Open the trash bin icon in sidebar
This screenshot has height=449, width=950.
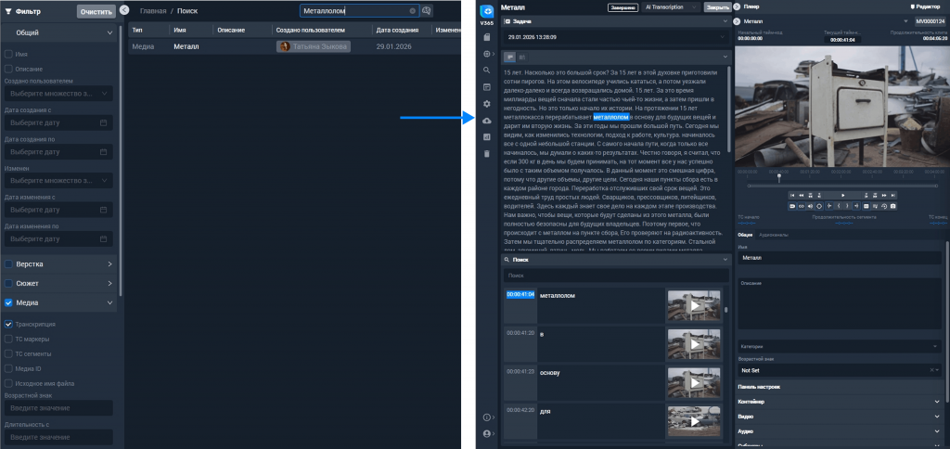tap(487, 154)
